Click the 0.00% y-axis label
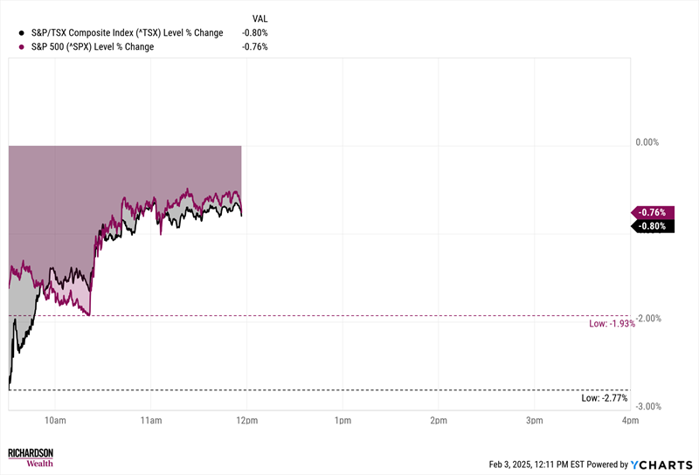The width and height of the screenshot is (699, 475). pos(647,142)
